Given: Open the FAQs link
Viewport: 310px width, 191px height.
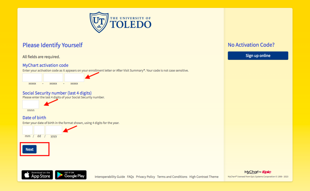Looking at the screenshot, I should tap(130, 177).
